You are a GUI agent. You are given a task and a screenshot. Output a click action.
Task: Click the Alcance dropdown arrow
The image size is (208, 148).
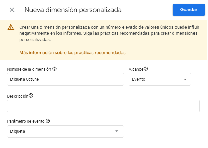coord(185,79)
